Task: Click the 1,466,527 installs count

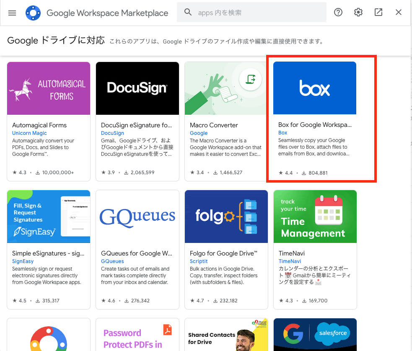Action: 231,173
